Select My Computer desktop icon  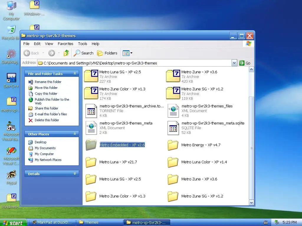[11, 11]
